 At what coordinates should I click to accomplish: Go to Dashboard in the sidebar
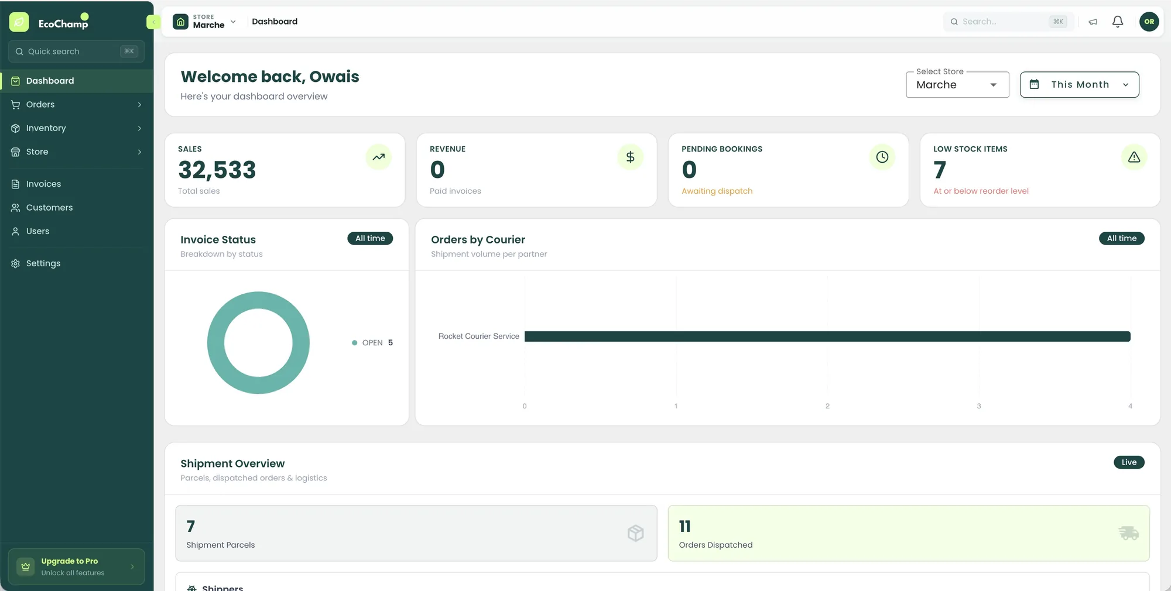click(77, 81)
